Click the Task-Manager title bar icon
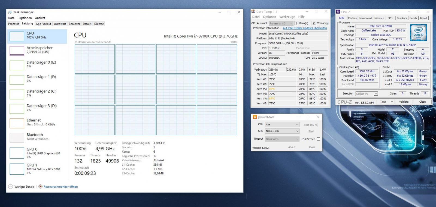 [x=10, y=12]
